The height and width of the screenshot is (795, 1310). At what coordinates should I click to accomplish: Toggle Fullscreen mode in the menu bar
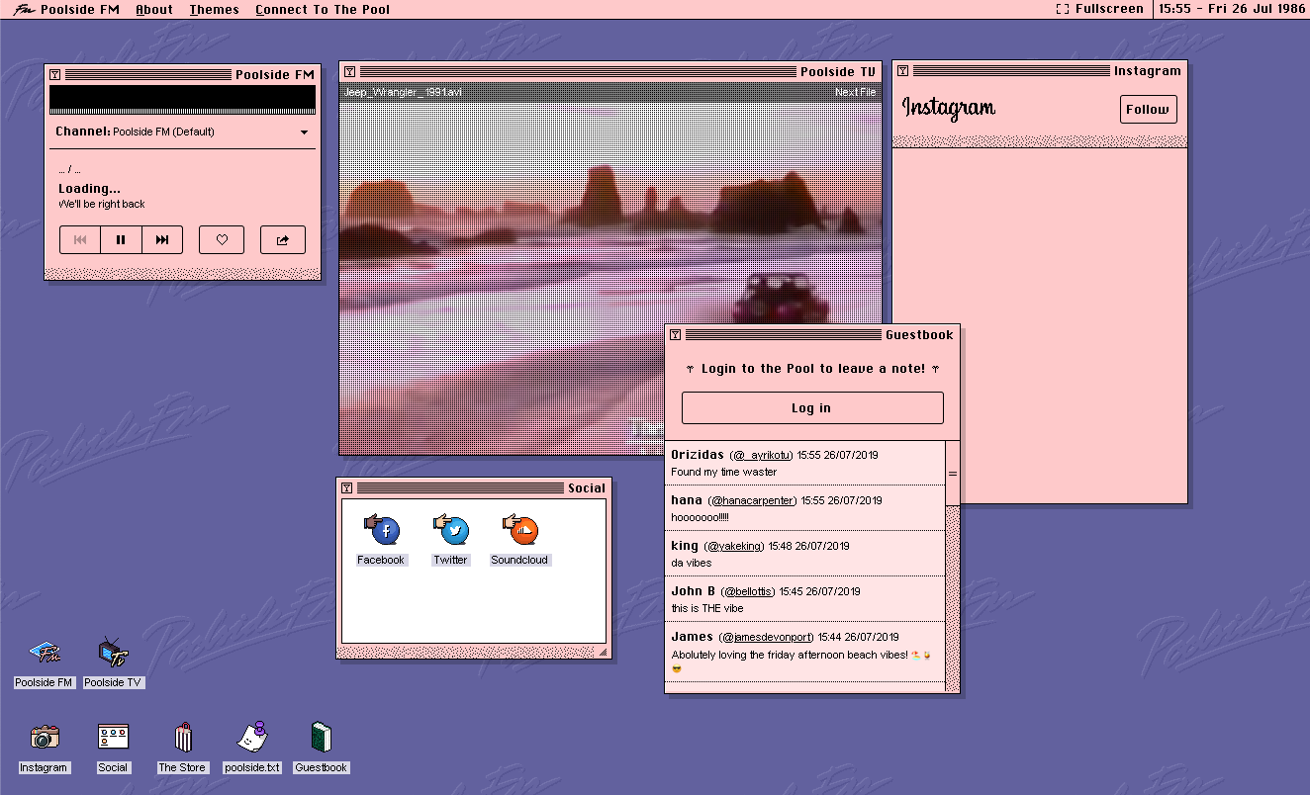click(1099, 9)
